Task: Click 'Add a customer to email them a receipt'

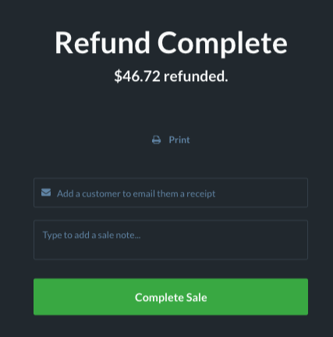Action: click(x=136, y=193)
